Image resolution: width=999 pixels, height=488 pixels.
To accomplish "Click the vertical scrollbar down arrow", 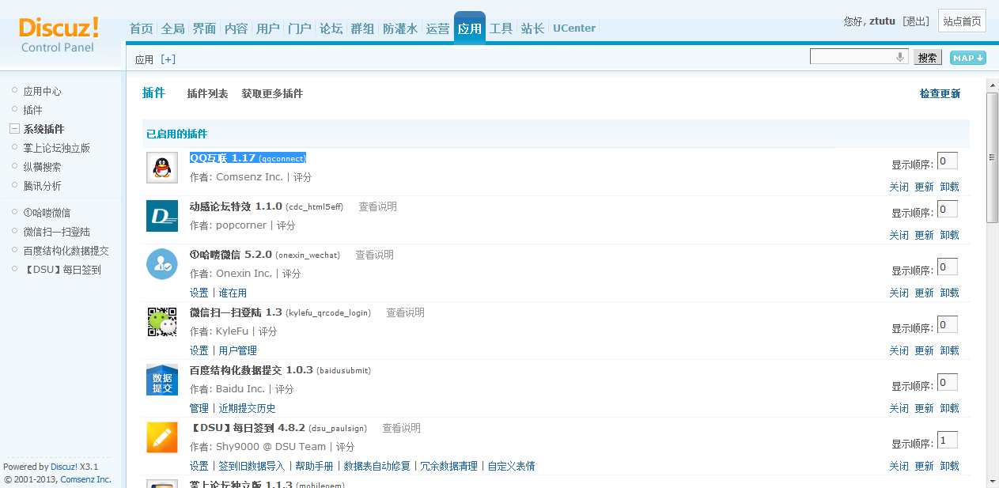I will tap(993, 481).
